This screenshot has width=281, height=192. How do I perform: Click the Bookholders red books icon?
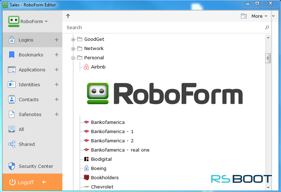pyautogui.click(x=86, y=177)
